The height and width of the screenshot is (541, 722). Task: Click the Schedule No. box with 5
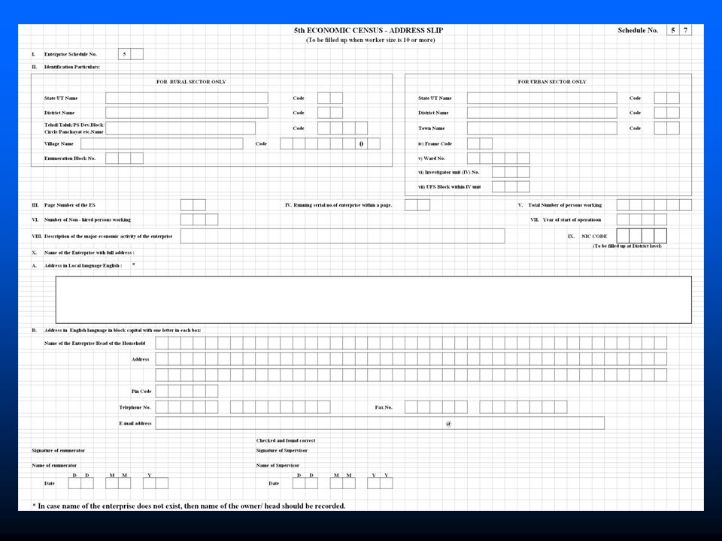[x=672, y=30]
